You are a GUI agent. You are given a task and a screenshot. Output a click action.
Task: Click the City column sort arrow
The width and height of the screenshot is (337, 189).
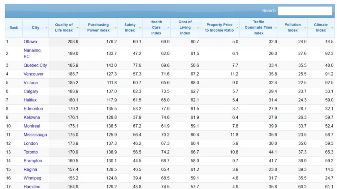(46, 28)
